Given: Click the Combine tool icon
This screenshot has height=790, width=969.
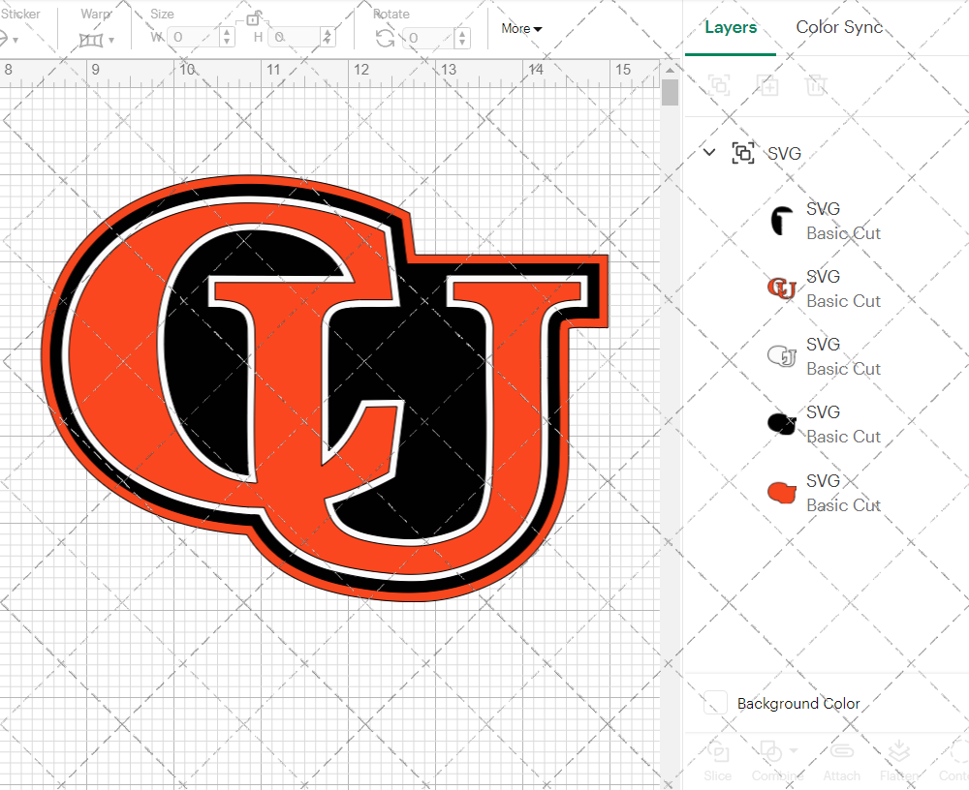Looking at the screenshot, I should pyautogui.click(x=769, y=750).
